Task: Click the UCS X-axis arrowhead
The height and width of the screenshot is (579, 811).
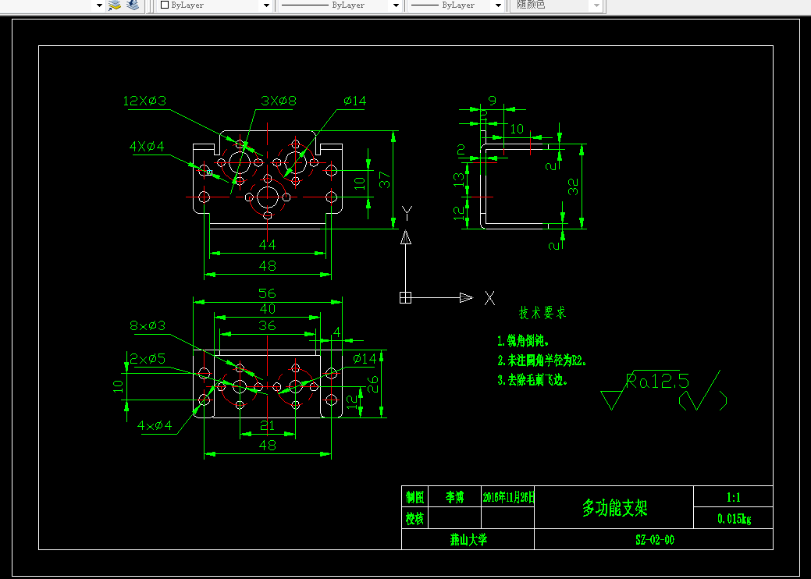Action: click(x=466, y=298)
